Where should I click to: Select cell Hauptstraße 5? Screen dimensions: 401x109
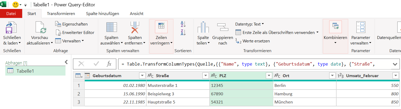178,102
